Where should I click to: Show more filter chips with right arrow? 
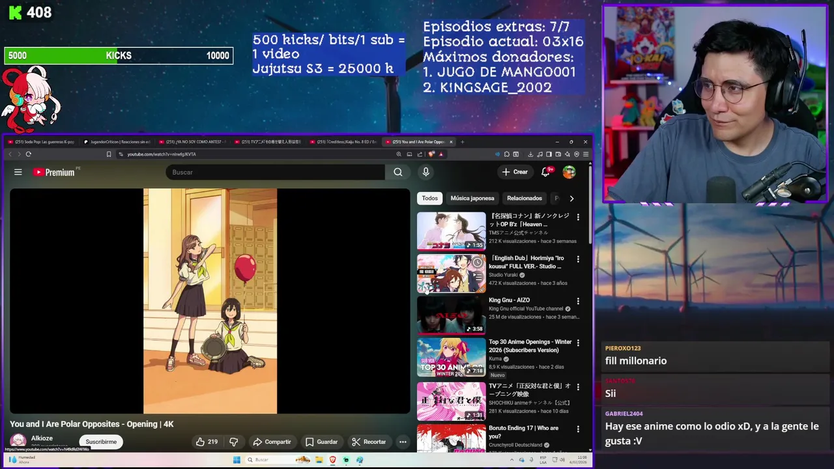tap(571, 198)
